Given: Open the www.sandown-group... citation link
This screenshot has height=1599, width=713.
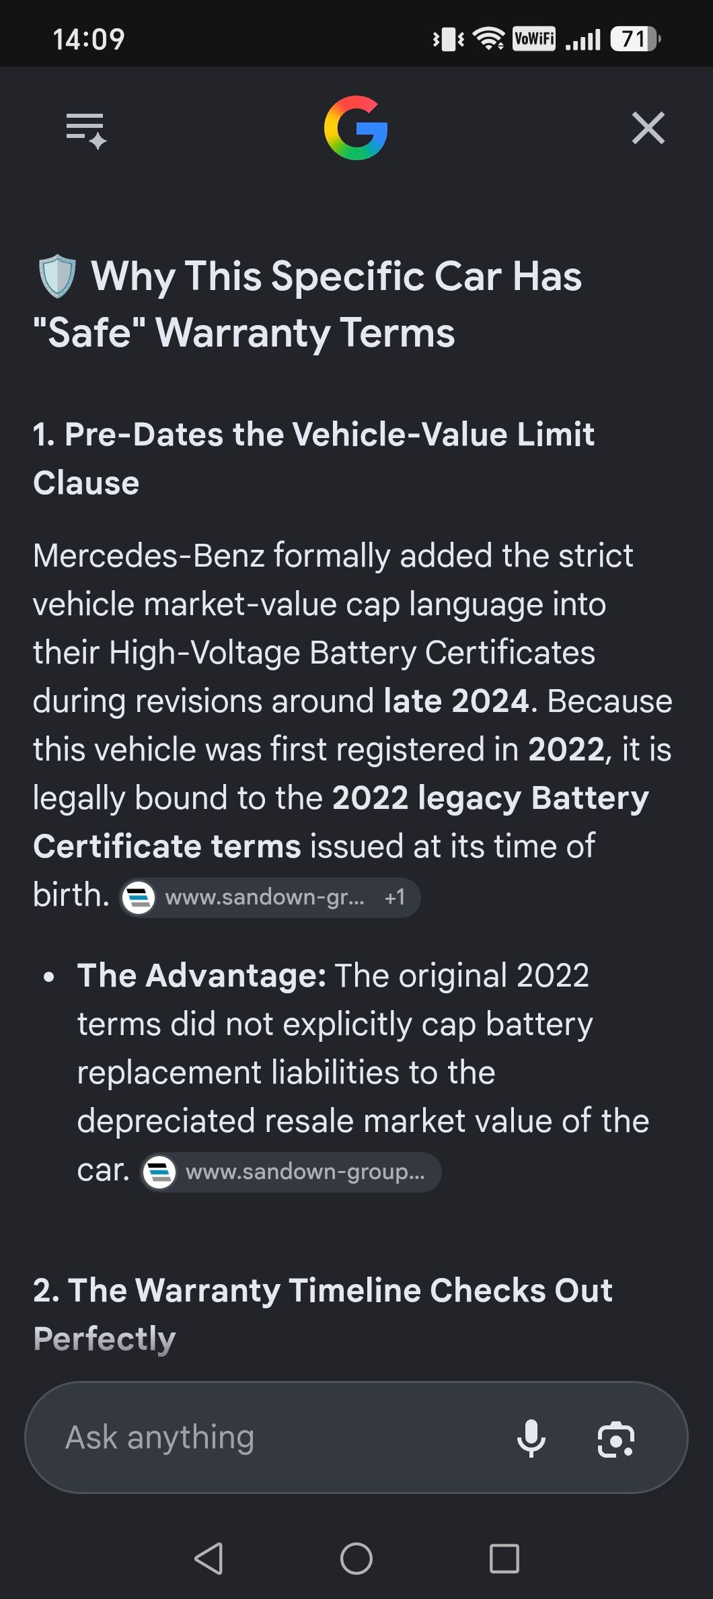Looking at the screenshot, I should [291, 1172].
